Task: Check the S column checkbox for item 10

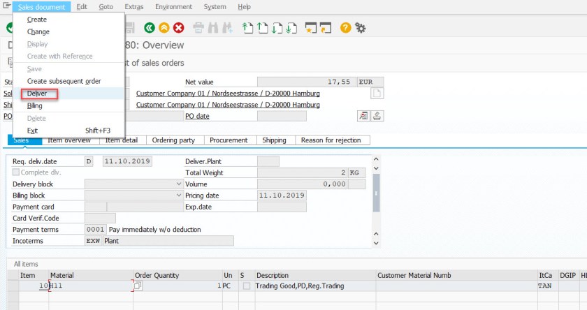Action: pos(247,286)
